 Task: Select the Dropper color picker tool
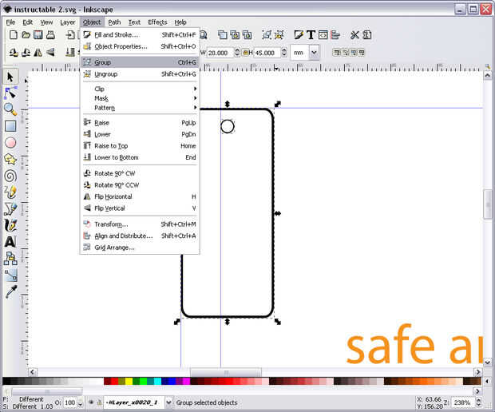pyautogui.click(x=10, y=291)
